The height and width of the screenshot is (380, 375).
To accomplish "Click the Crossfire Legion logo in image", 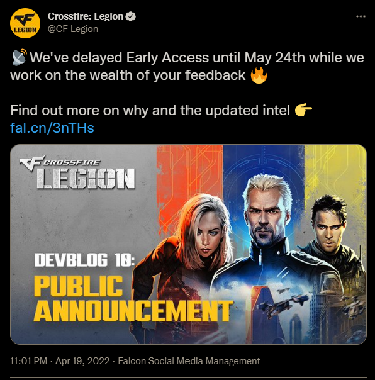I will point(77,172).
